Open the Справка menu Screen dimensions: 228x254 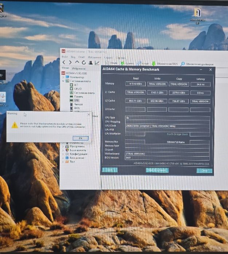point(121,58)
